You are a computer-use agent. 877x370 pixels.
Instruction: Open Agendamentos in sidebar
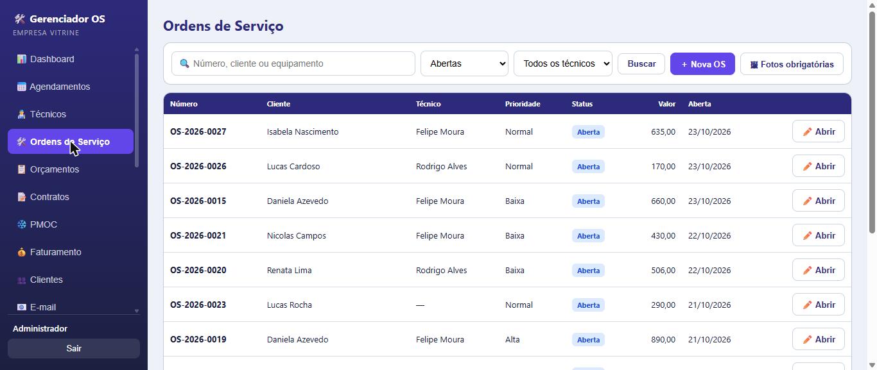pyautogui.click(x=71, y=87)
